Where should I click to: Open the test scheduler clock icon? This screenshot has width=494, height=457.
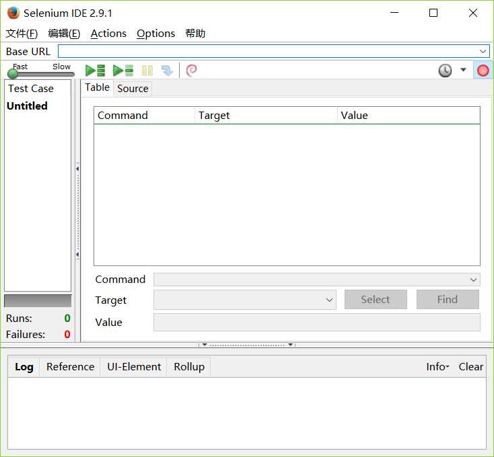click(x=445, y=71)
